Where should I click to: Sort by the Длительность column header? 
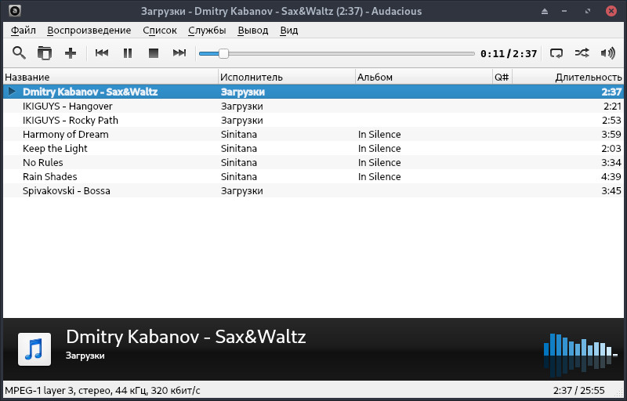click(x=567, y=77)
